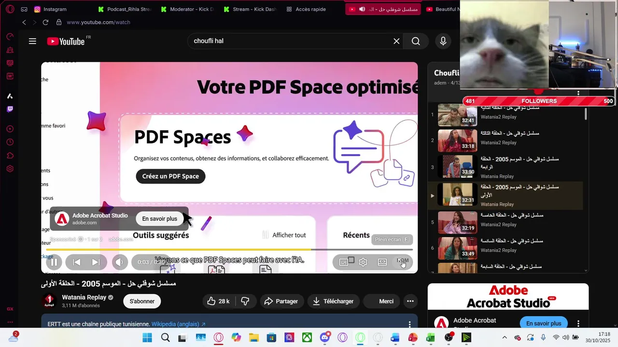Switch to the Instagram tab

click(x=51, y=9)
